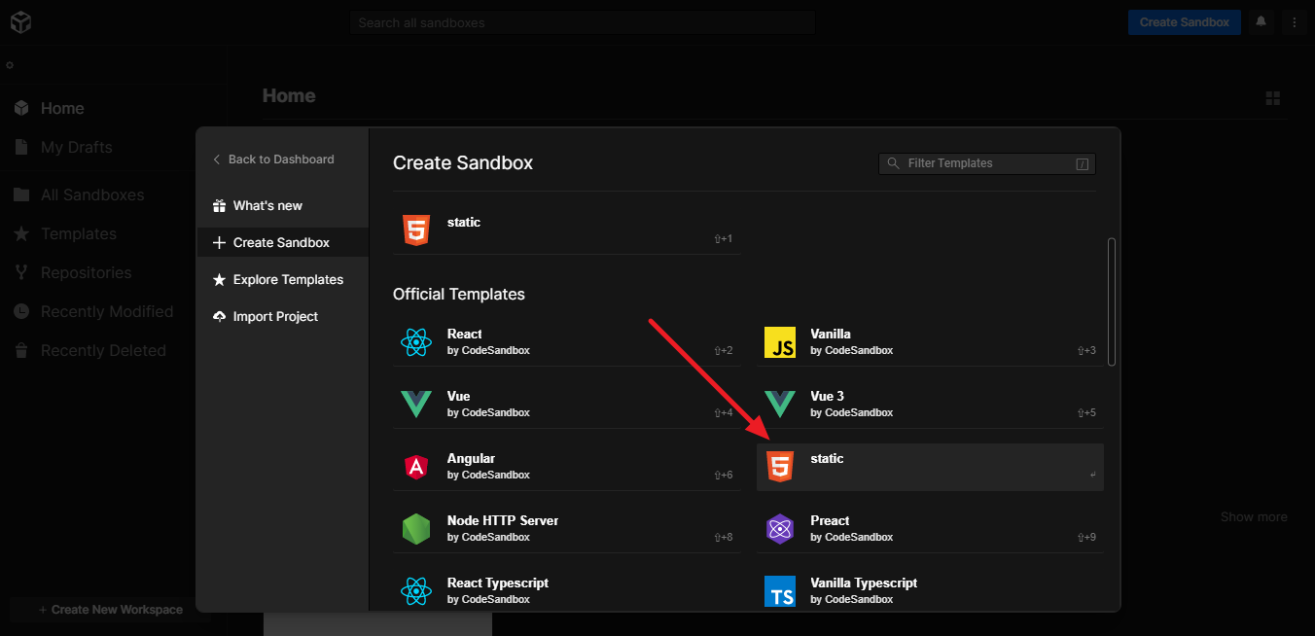Click the Home cube icon in sidebar
The width and height of the screenshot is (1315, 636).
[21, 108]
